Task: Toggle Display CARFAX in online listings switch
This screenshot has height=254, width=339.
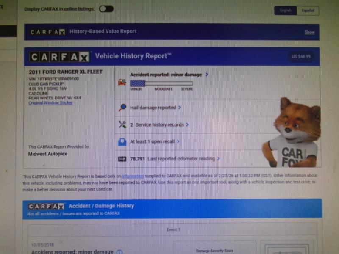Action: (106, 8)
